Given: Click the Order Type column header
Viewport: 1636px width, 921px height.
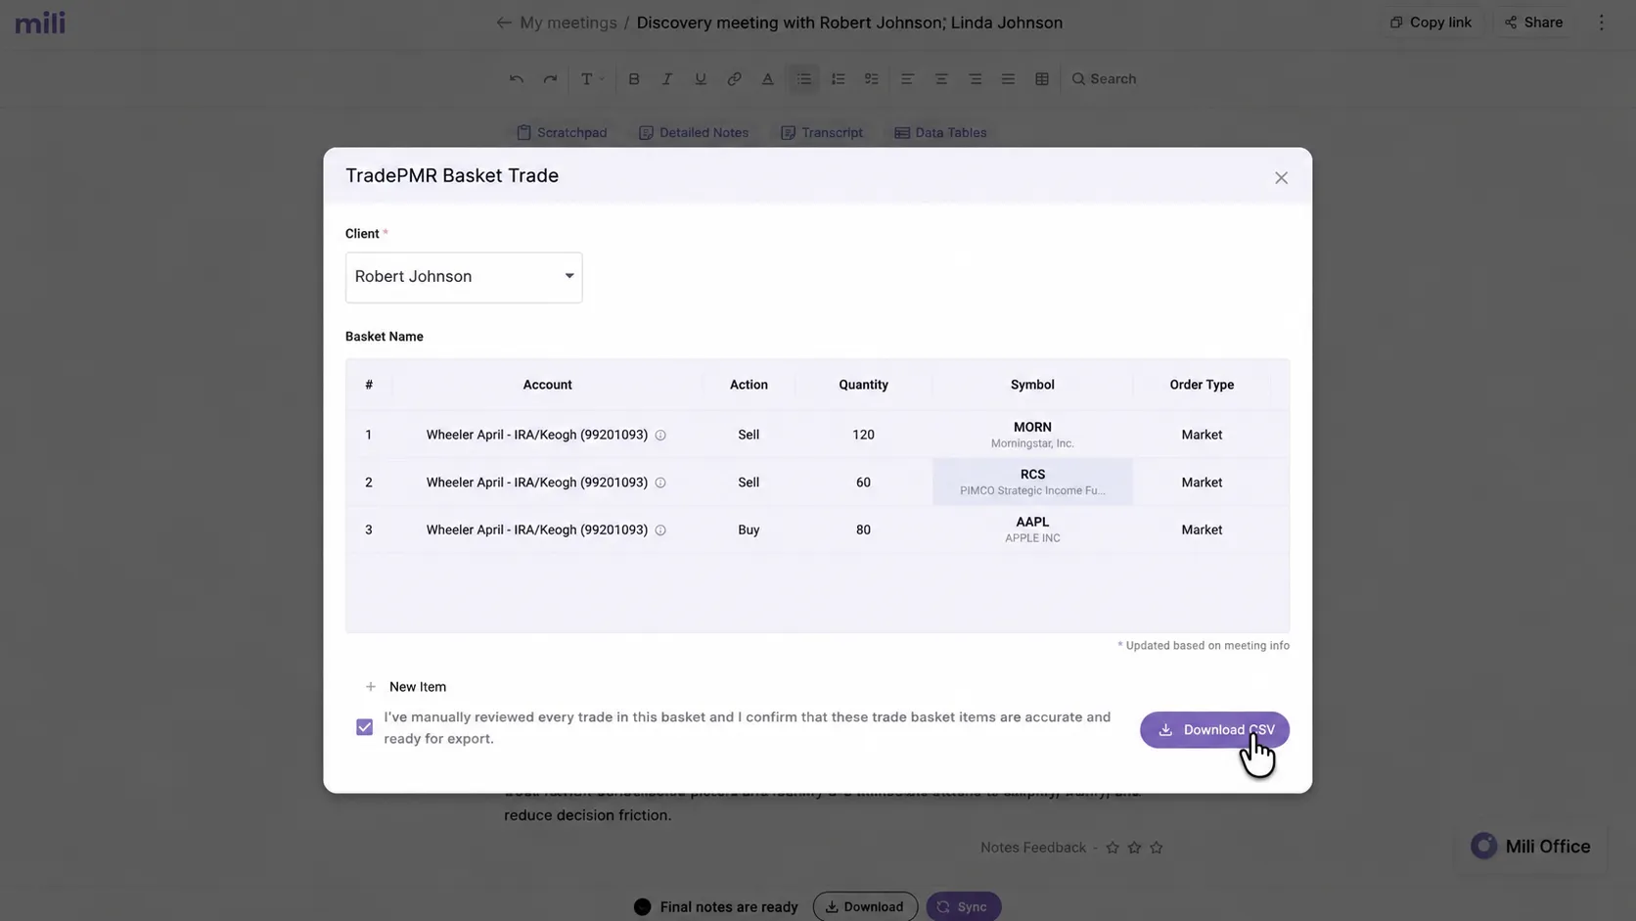Looking at the screenshot, I should 1202,385.
